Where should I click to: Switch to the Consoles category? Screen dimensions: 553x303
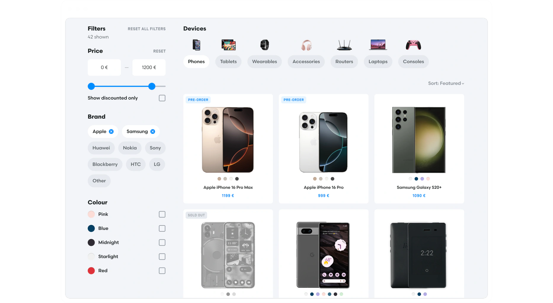tap(413, 62)
